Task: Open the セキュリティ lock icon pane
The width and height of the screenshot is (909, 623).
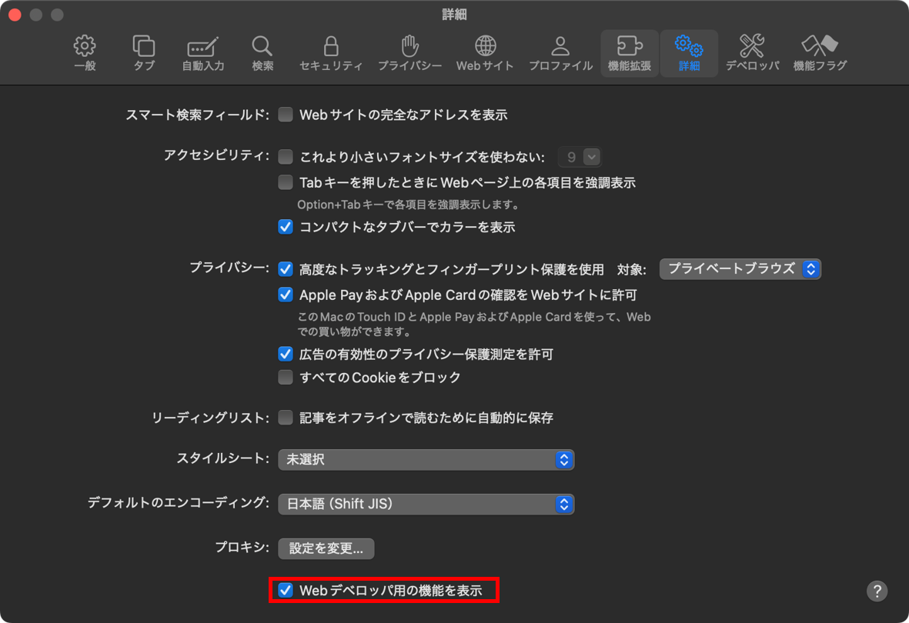Action: 330,53
